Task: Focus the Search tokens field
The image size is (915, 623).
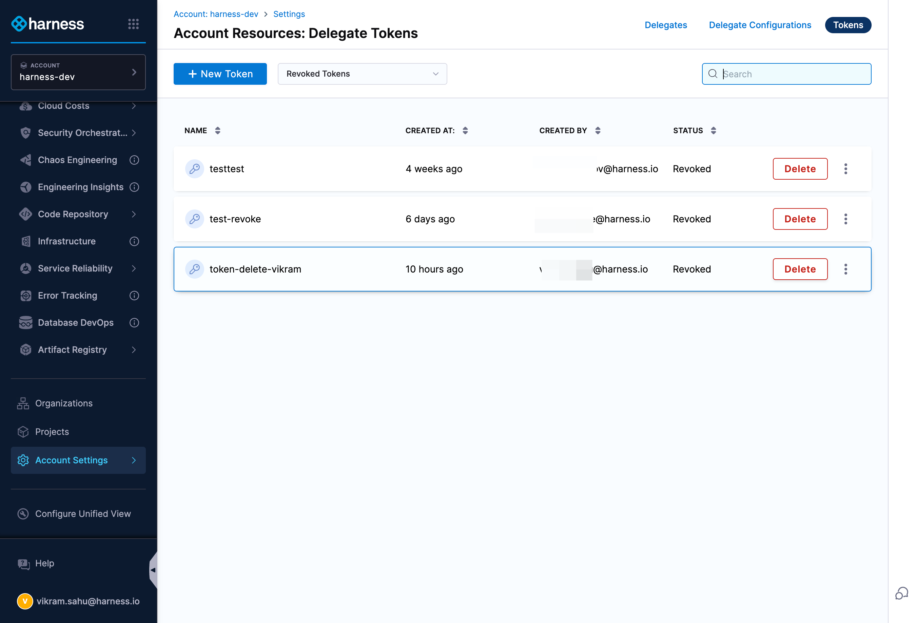Action: coord(786,74)
